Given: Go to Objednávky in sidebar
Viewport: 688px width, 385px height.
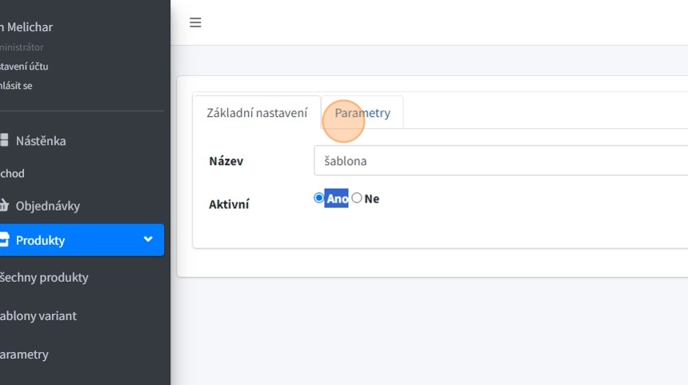Looking at the screenshot, I should [x=48, y=206].
